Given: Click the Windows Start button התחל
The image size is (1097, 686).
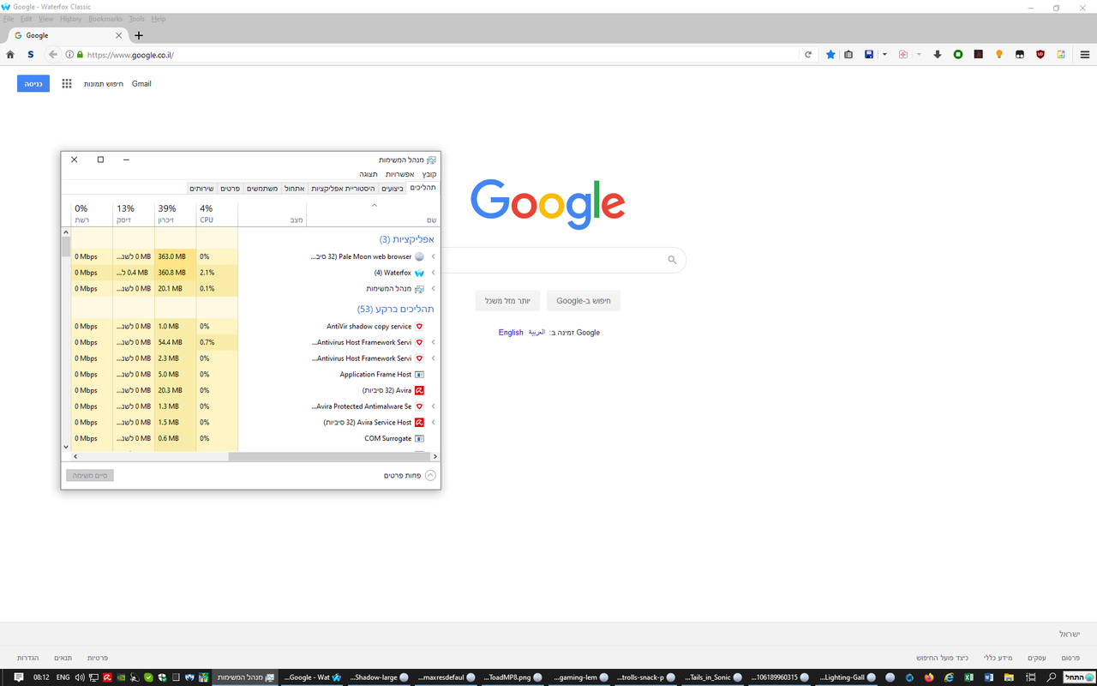Looking at the screenshot, I should coord(1079,677).
